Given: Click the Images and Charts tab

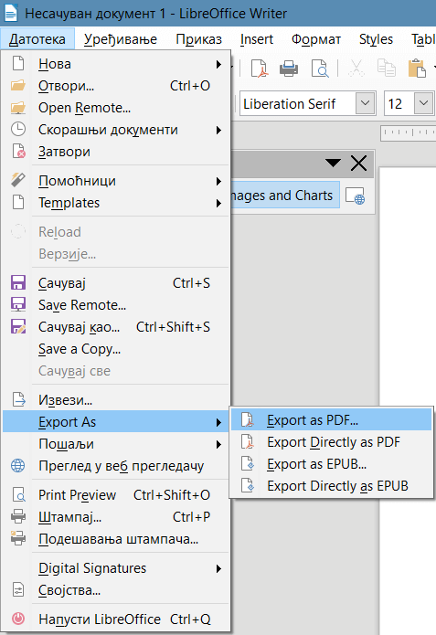Looking at the screenshot, I should pyautogui.click(x=285, y=196).
